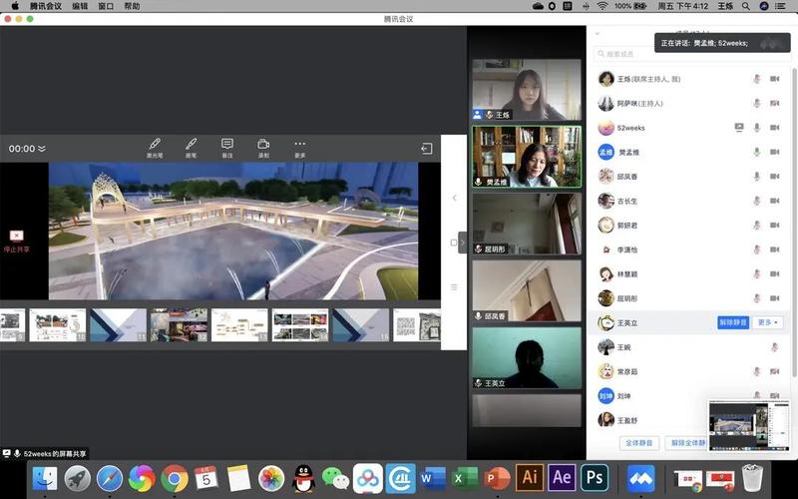Click the exit icon in presentation toolbar
798x499 pixels.
click(426, 149)
